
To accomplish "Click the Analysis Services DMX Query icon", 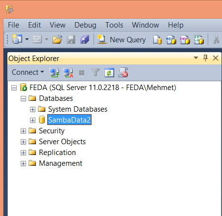I will (x=185, y=40).
